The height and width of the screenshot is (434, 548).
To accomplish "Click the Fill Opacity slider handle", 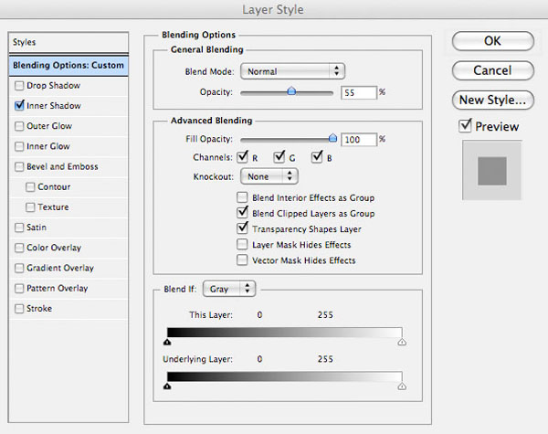I will (332, 138).
